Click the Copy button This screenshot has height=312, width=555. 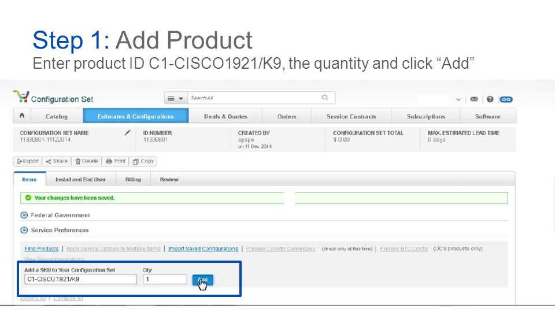click(143, 161)
